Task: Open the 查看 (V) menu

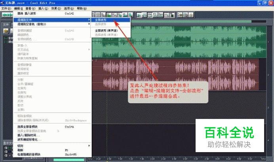Action: tap(30, 8)
